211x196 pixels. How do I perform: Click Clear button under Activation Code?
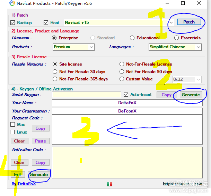pyautogui.click(x=19, y=162)
